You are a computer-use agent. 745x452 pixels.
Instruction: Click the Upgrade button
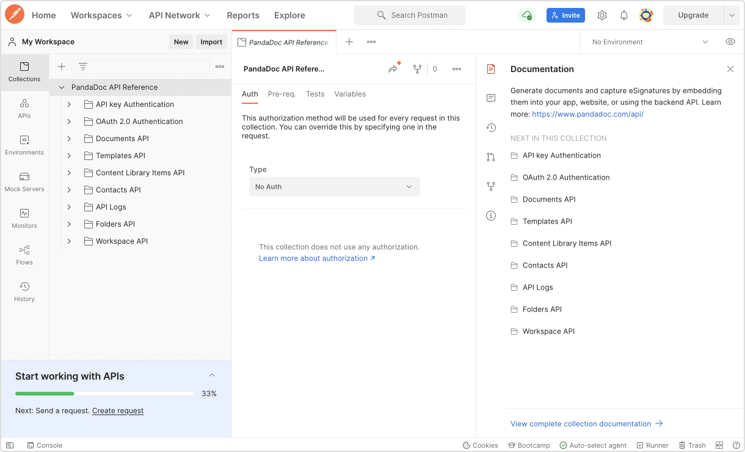click(x=693, y=15)
